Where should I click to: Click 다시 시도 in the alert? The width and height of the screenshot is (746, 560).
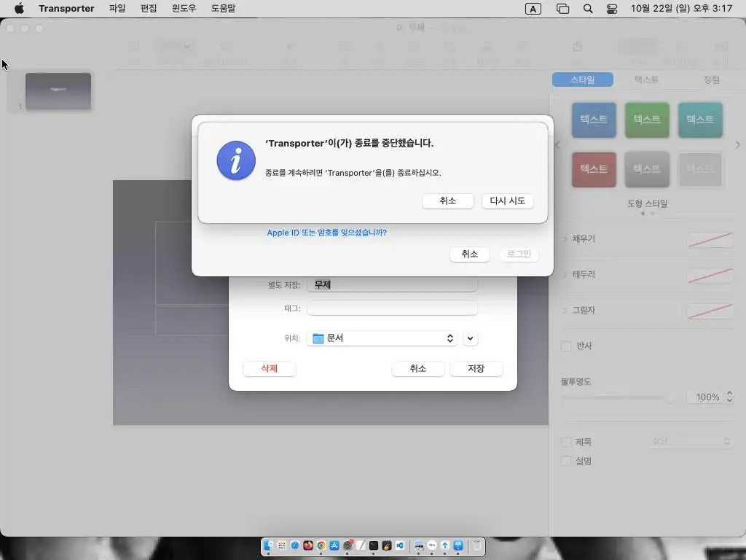tap(507, 201)
